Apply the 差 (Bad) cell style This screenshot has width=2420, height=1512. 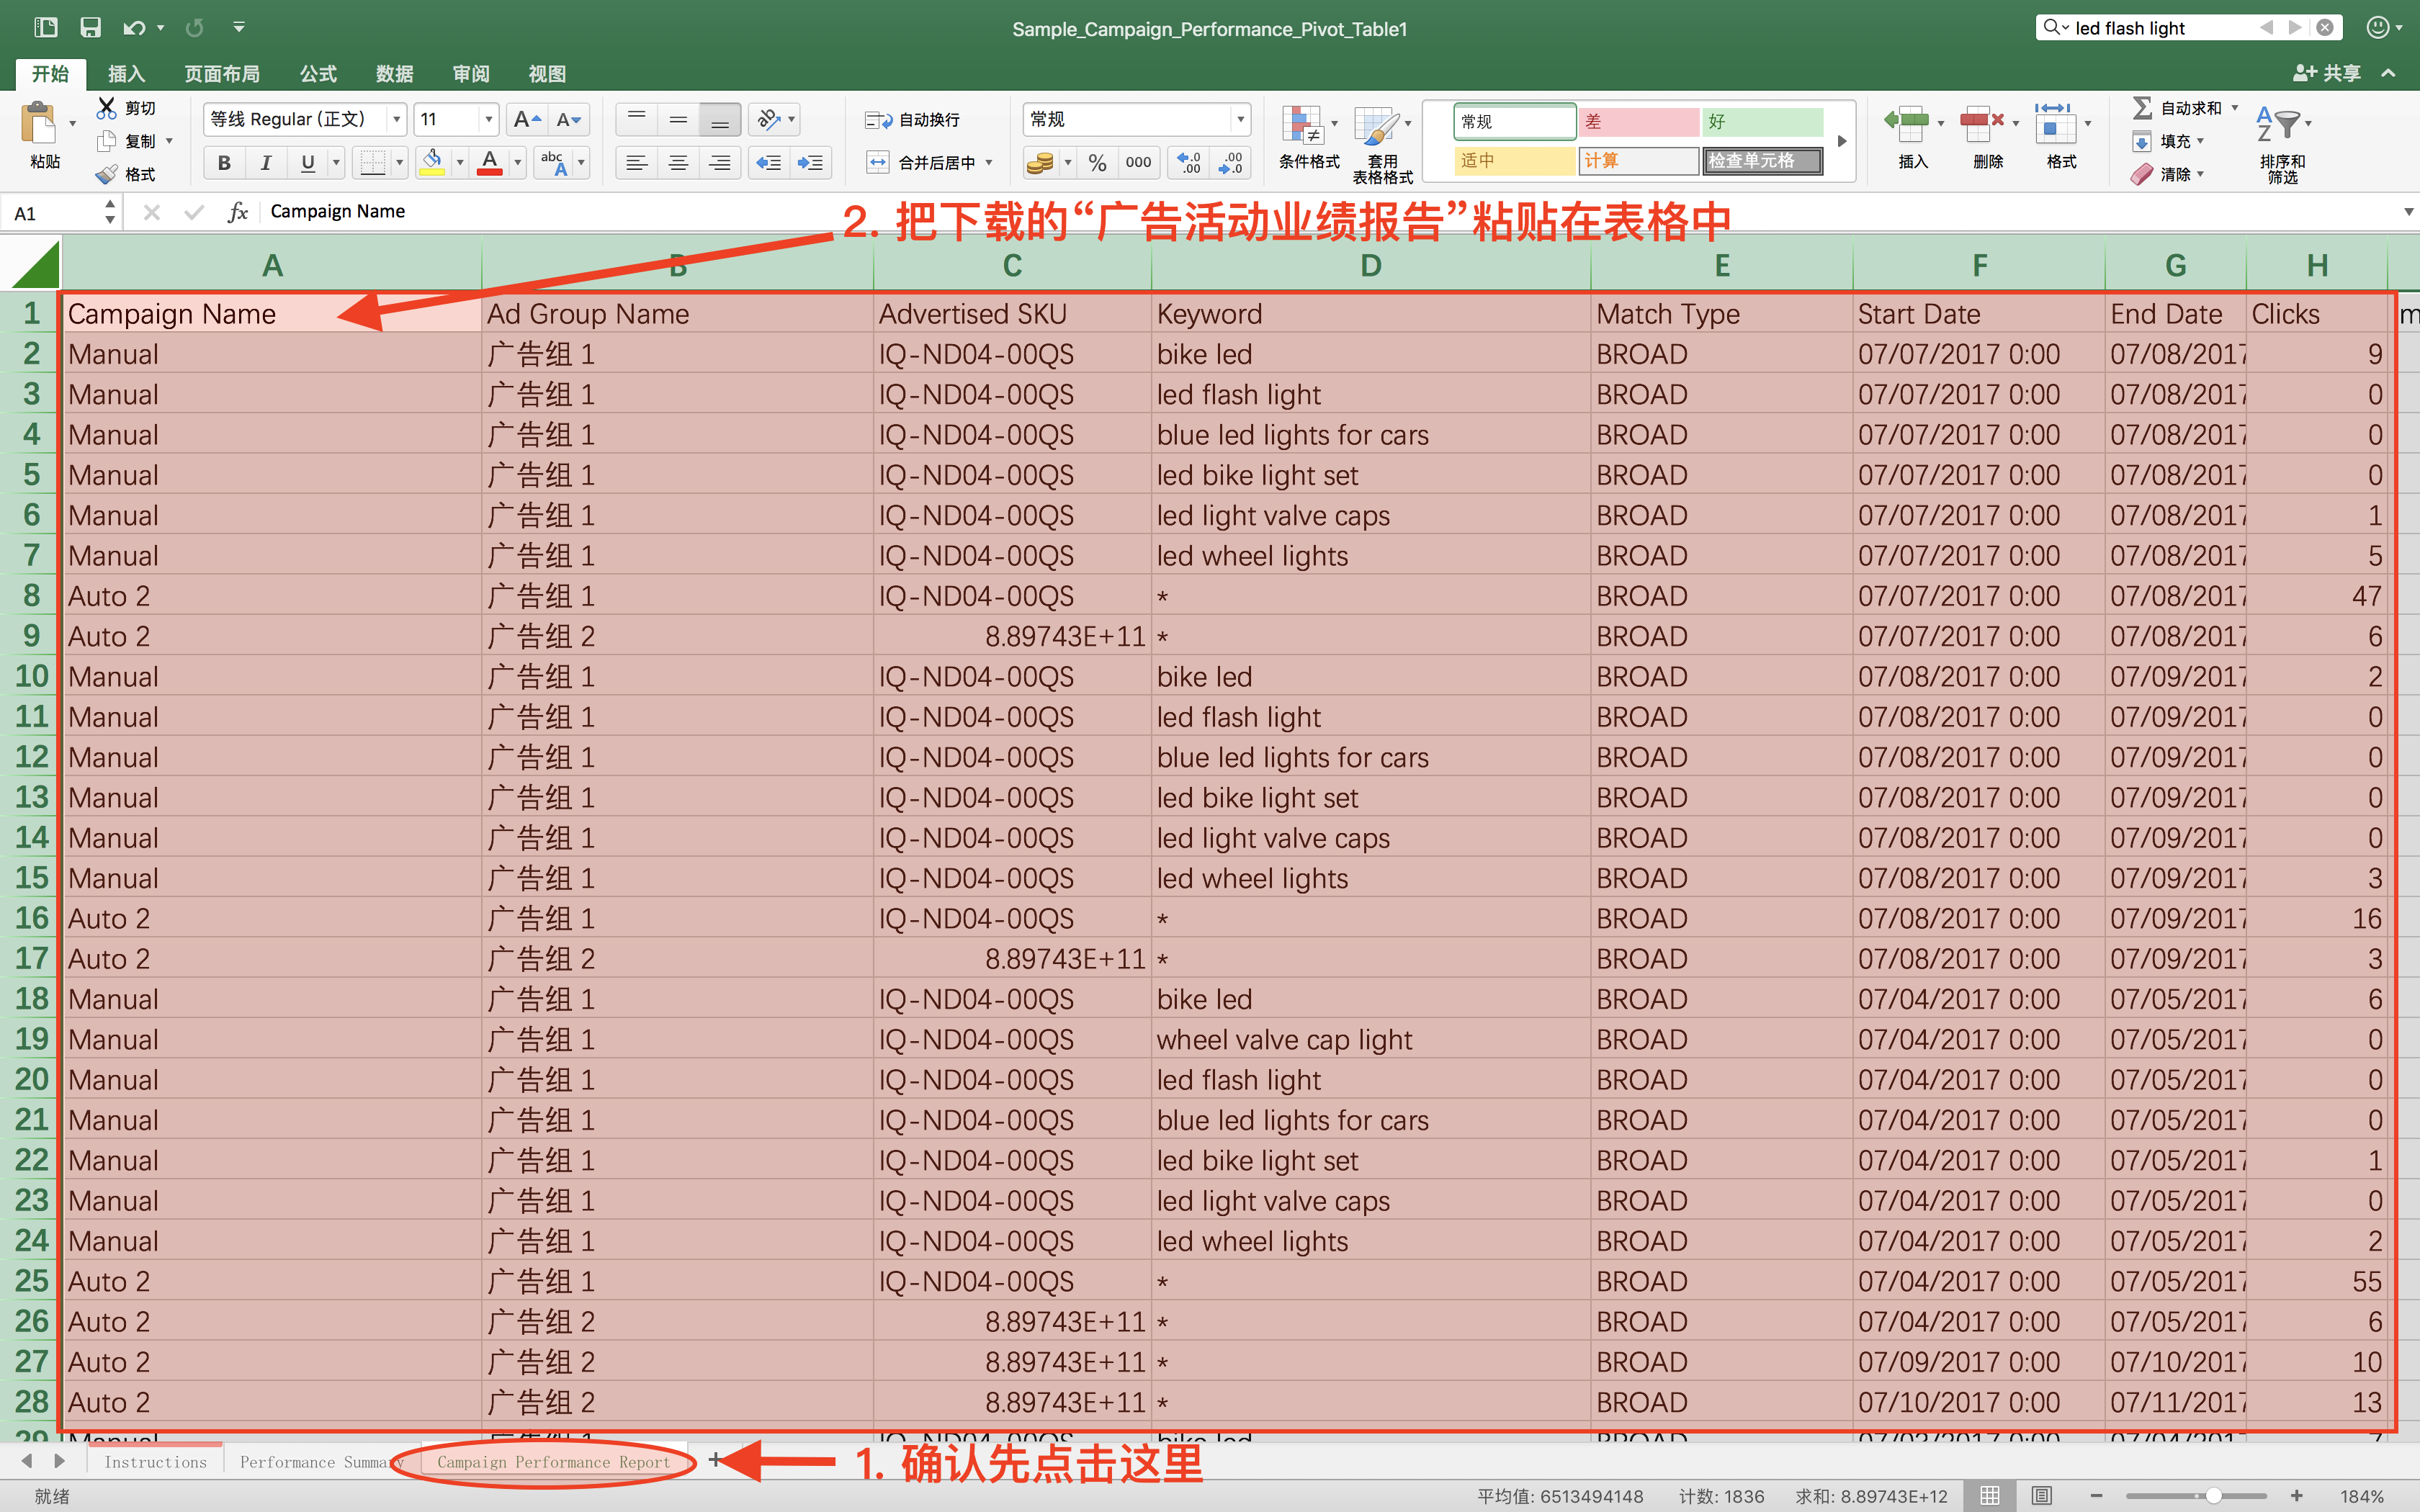(1639, 122)
